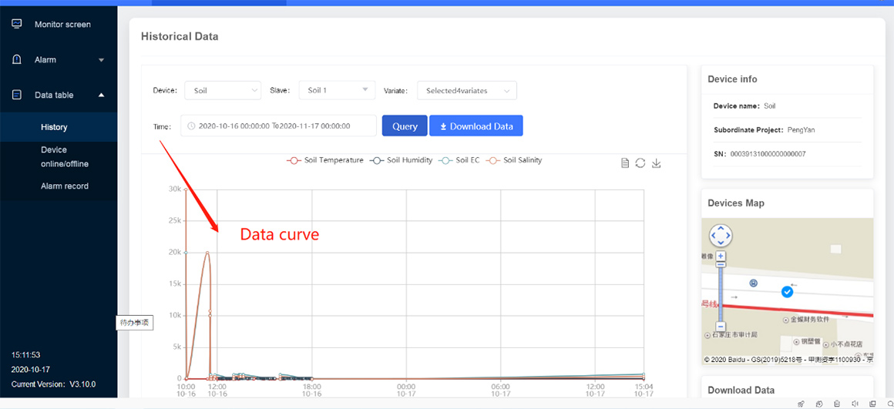The height and width of the screenshot is (409, 894).
Task: Click the browser sound icon in status bar
Action: (857, 404)
